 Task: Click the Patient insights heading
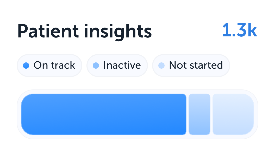tap(84, 32)
